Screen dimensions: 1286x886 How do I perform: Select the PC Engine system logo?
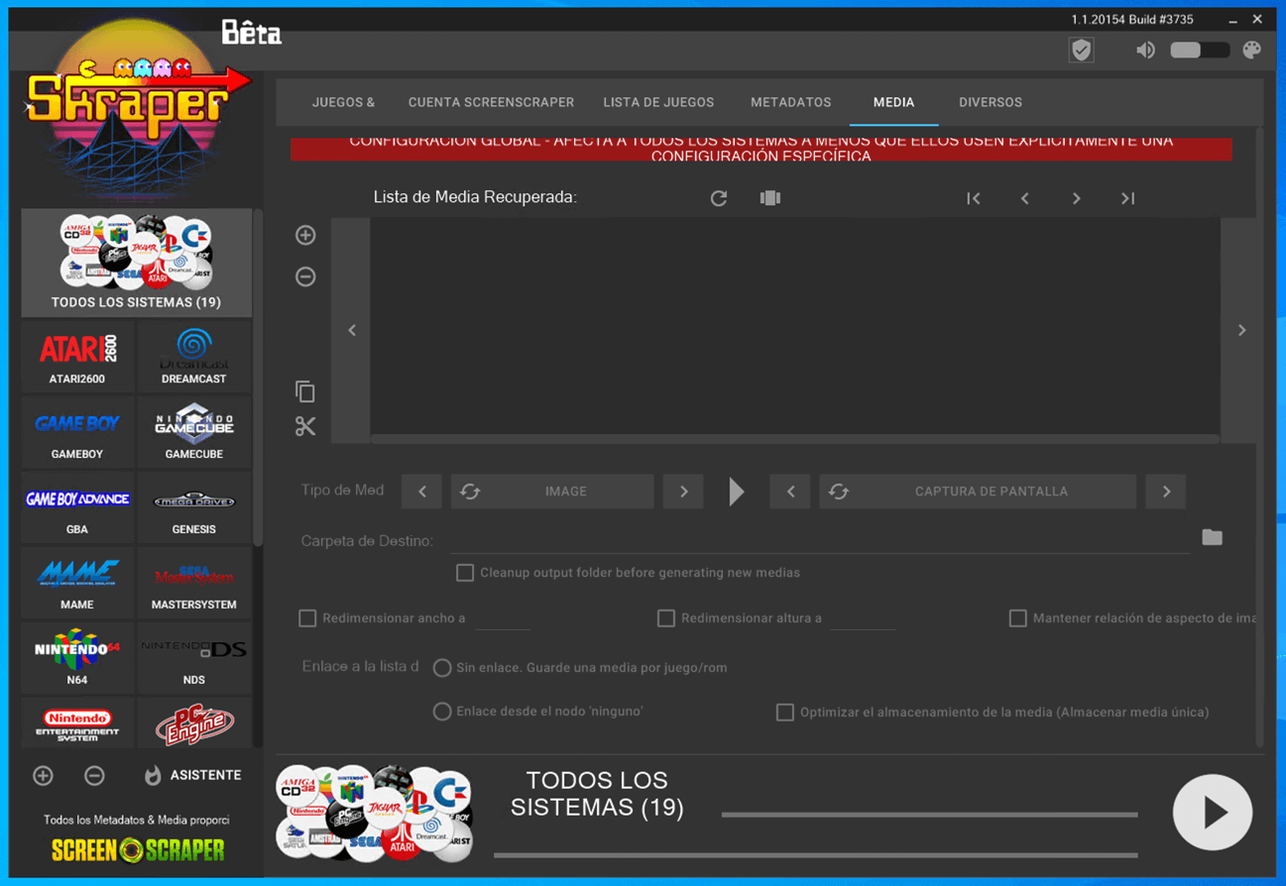tap(193, 723)
